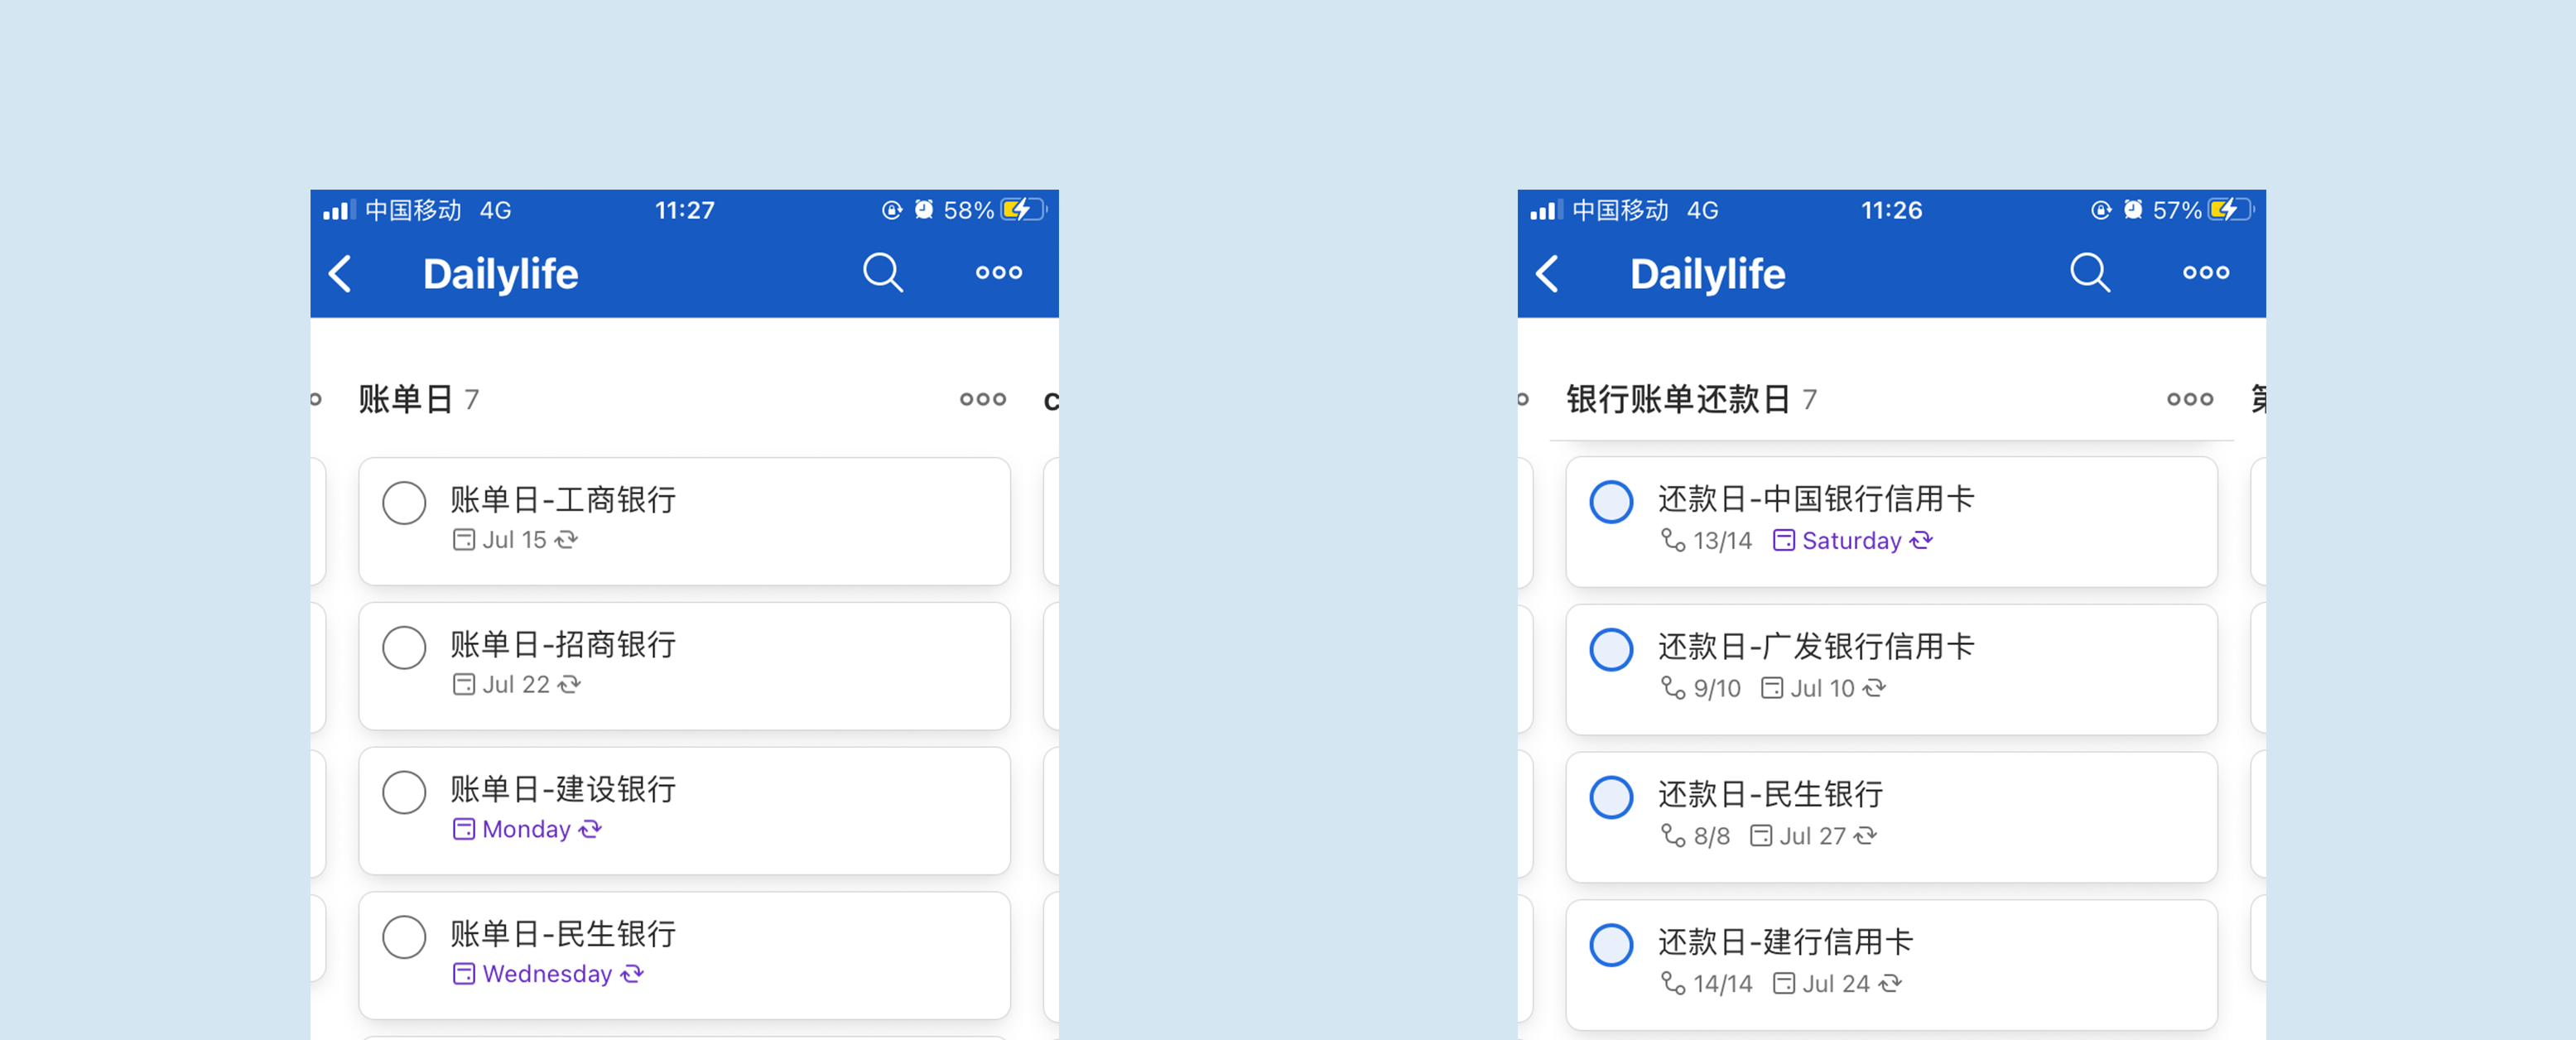Viewport: 2576px width, 1040px height.
Task: Check off 还款日-中国银行信用卡 task
Action: [1611, 502]
